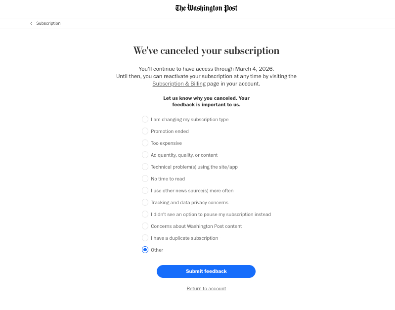The width and height of the screenshot is (395, 310).
Task: Choose the "Promotion ended" reason
Action: click(x=145, y=131)
